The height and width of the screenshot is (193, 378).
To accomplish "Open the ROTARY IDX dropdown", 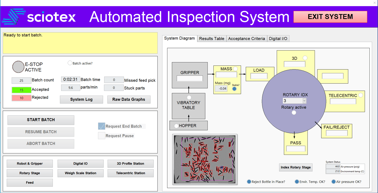I will 304,101.
